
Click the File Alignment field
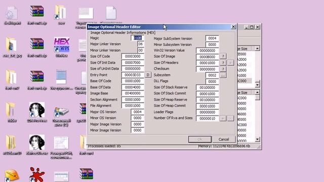133,106
